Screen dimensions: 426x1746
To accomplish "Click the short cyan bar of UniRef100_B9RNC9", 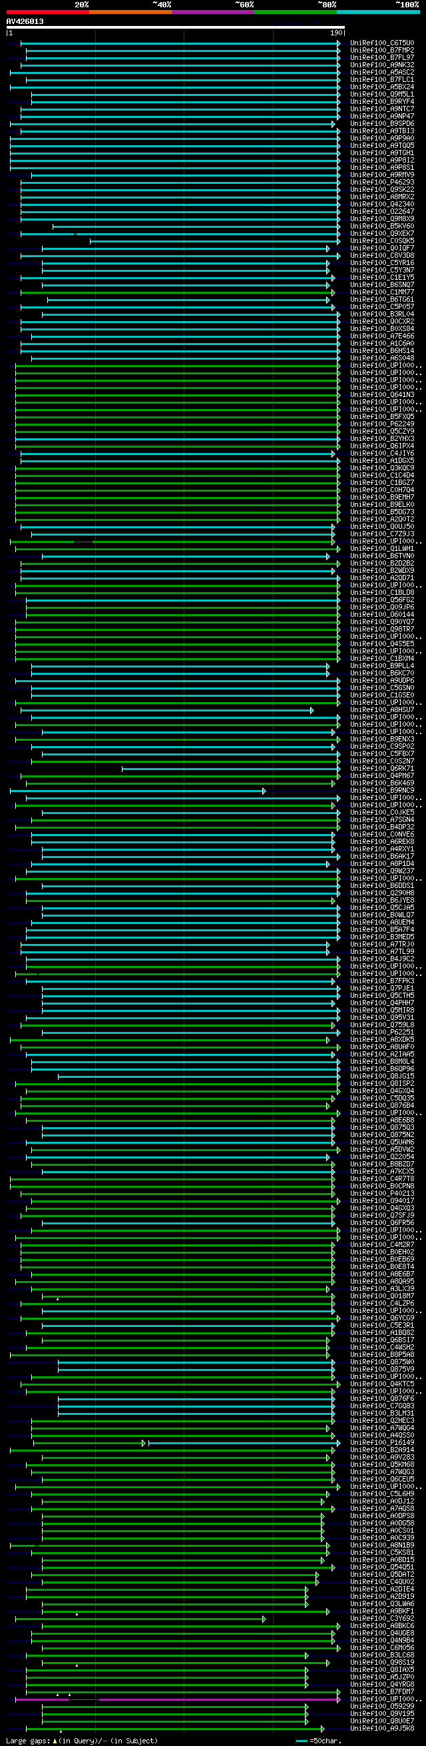I will tap(138, 791).
